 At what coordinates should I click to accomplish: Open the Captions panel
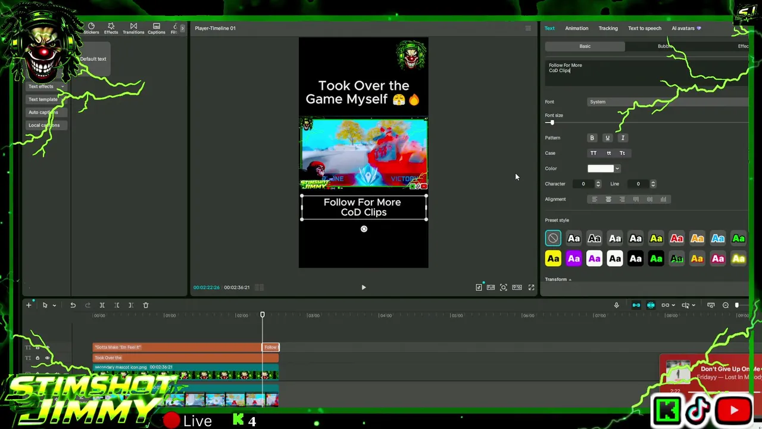pyautogui.click(x=157, y=29)
